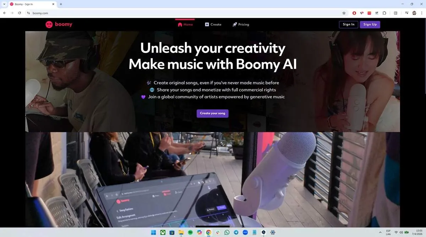Open the browser side panel icon

[x=396, y=13]
